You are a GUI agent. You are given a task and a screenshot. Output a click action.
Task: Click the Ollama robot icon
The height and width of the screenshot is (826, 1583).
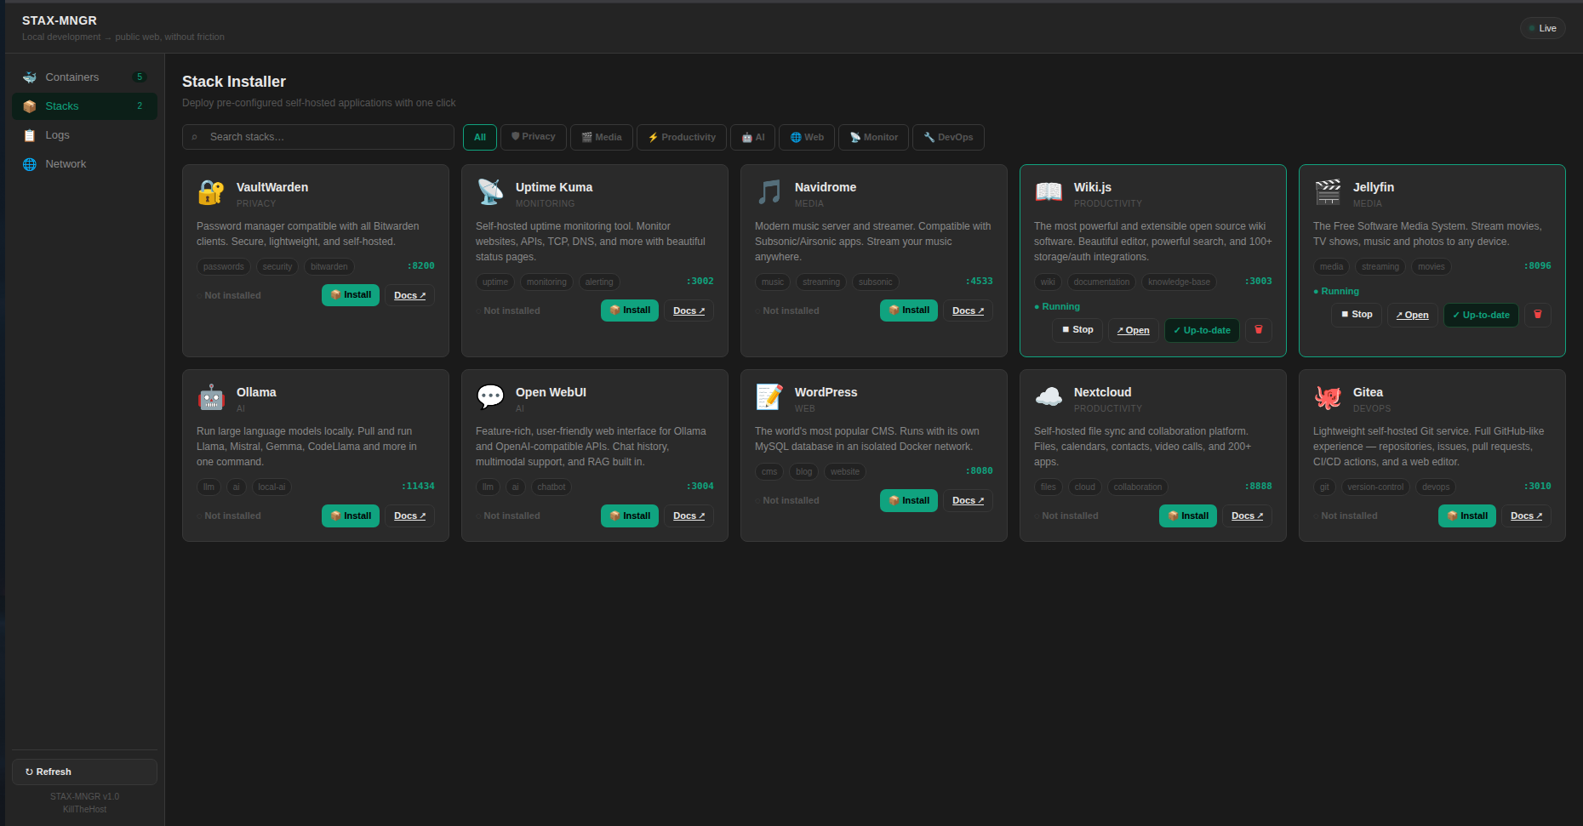point(210,397)
